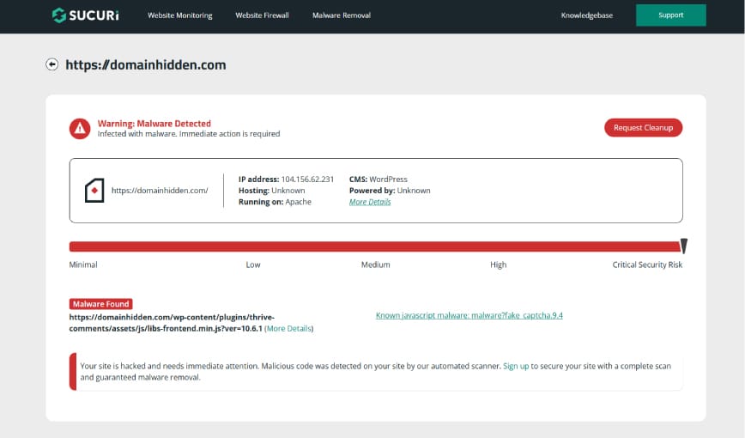
Task: Click the Sign up link
Action: 516,366
